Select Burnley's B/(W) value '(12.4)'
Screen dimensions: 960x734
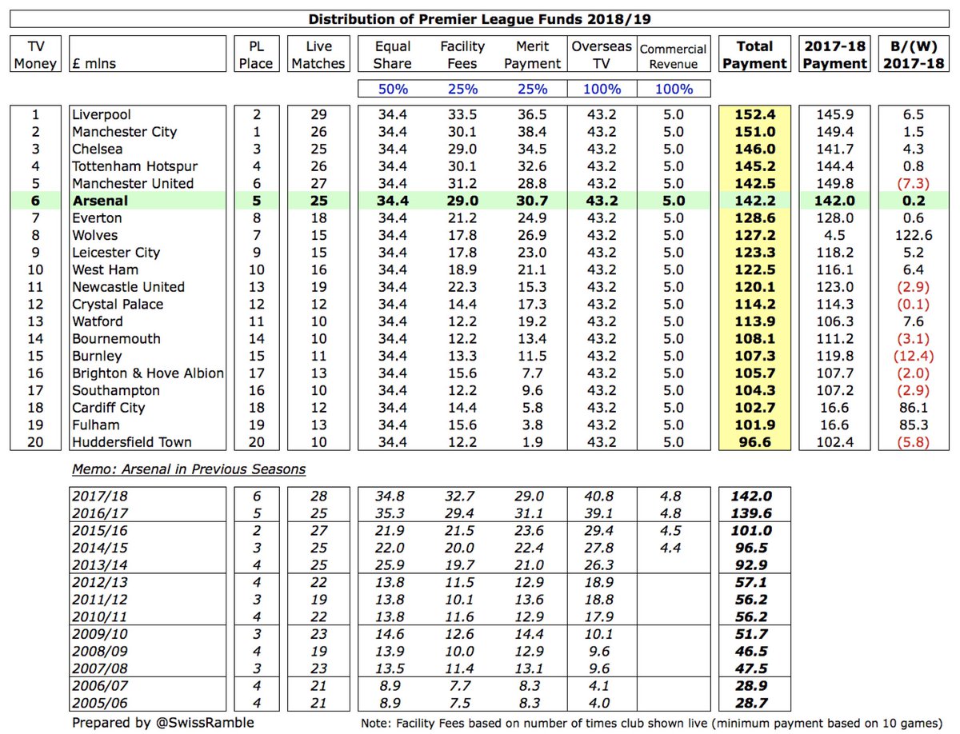(x=913, y=356)
